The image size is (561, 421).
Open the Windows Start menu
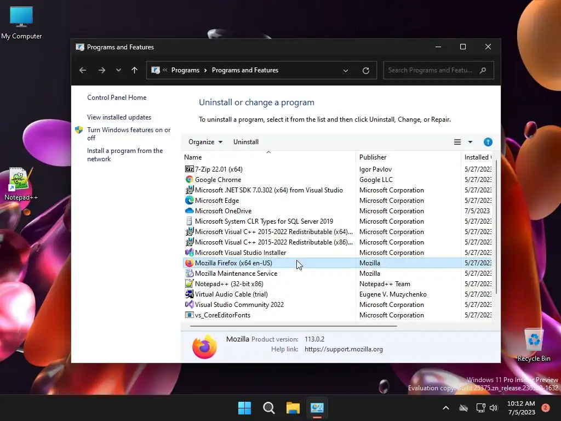(x=245, y=408)
